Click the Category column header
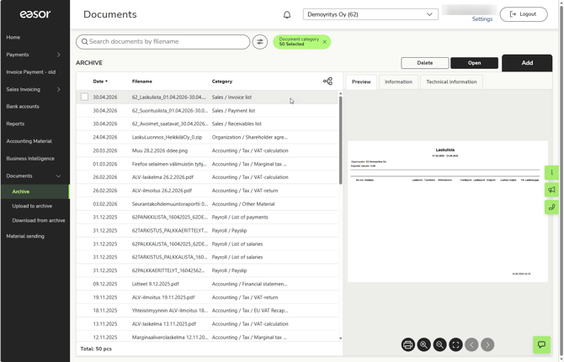Viewport: 564px width, 362px height. pos(222,81)
